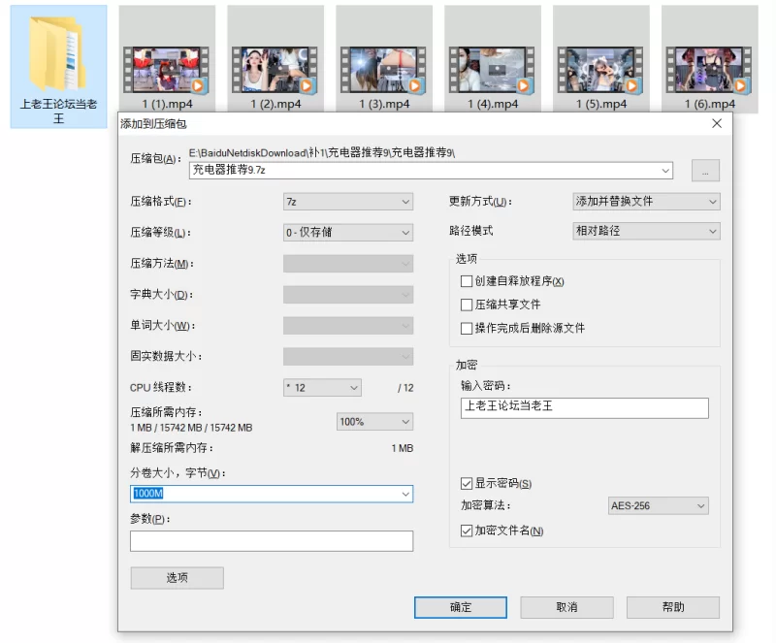The width and height of the screenshot is (776, 643).
Task: Click the 解压缩所需内存 label
Action: coord(172,448)
